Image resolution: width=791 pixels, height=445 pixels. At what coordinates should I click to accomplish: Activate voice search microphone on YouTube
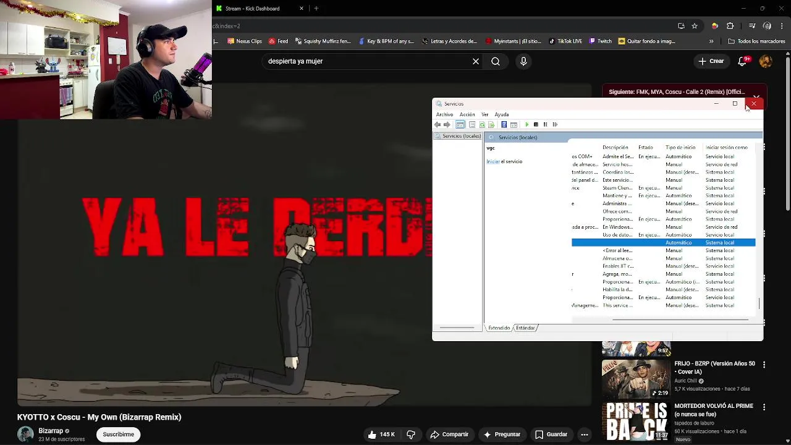[x=523, y=61]
